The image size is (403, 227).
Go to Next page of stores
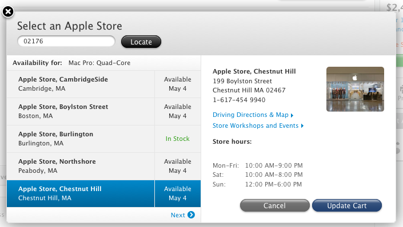(183, 215)
